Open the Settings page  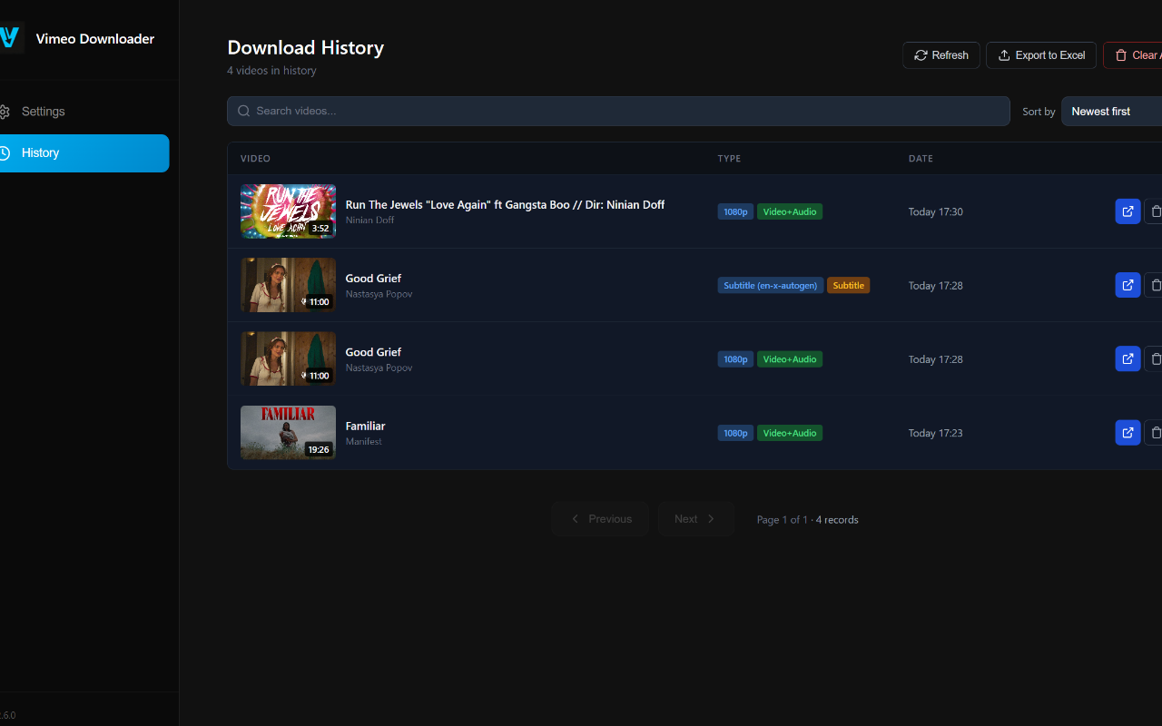[x=84, y=112]
